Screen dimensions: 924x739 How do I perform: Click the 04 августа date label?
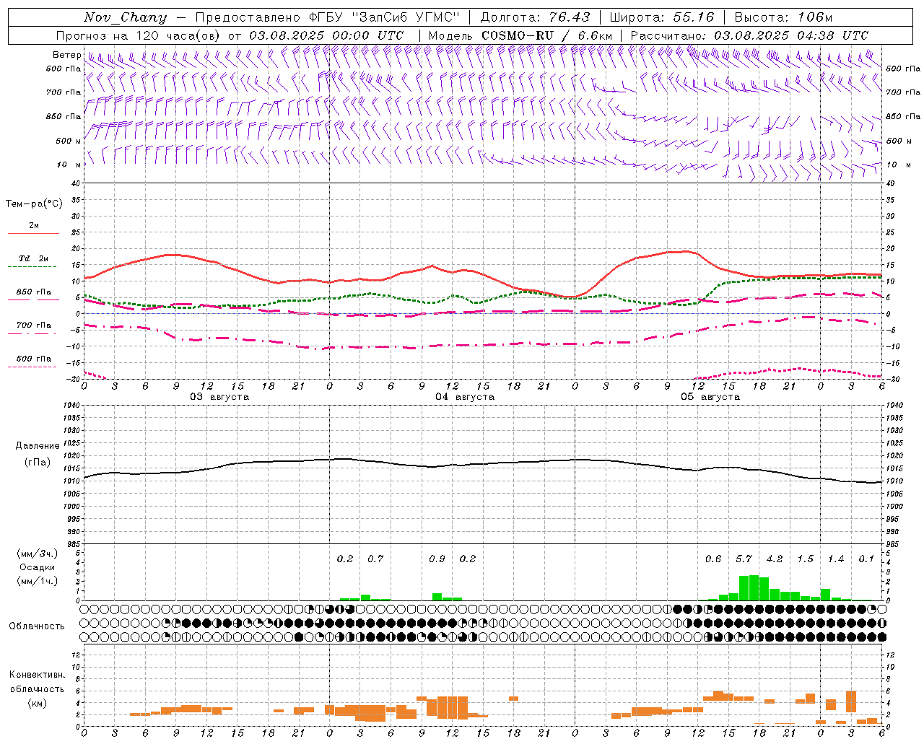click(465, 397)
